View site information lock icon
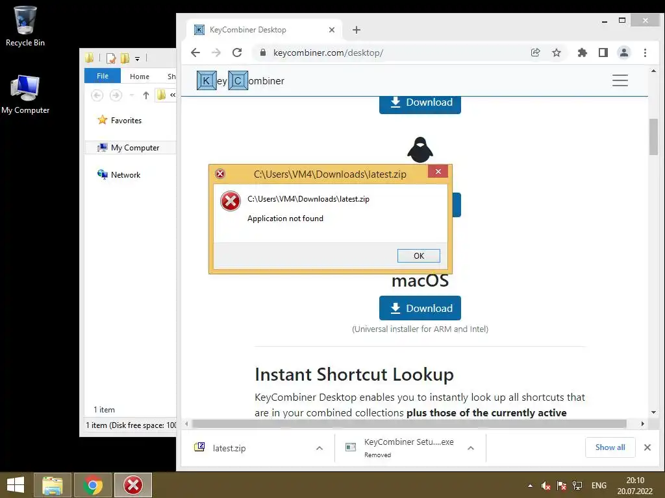 [263, 53]
